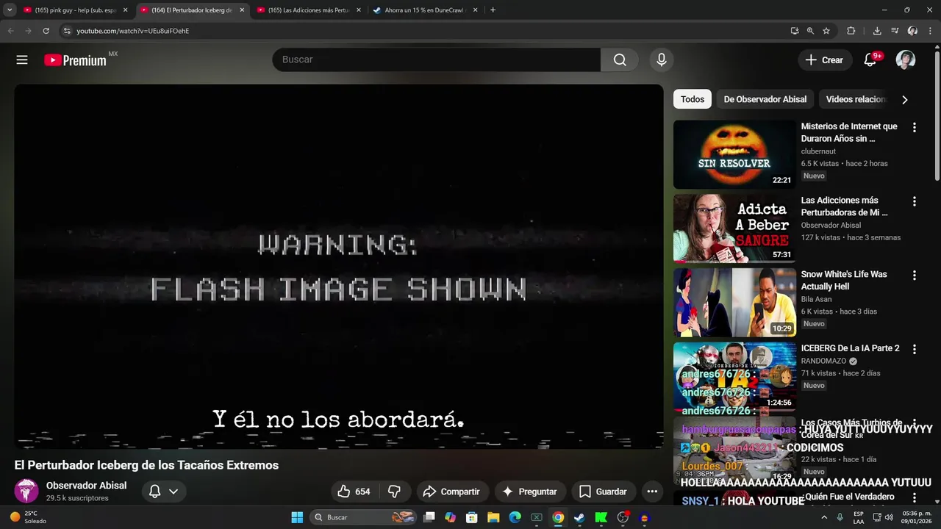This screenshot has width=941, height=529.
Task: Click the YouTube search input field
Action: [437, 60]
